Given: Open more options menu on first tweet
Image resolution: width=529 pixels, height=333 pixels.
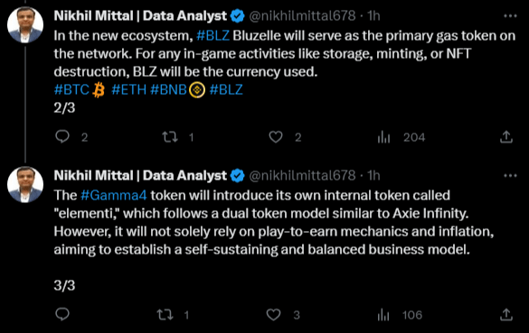Looking at the screenshot, I should (510, 16).
